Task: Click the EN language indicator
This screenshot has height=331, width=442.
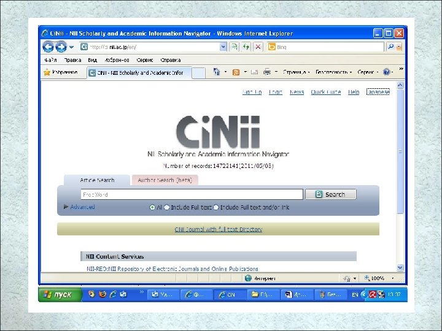Action: pyautogui.click(x=355, y=295)
